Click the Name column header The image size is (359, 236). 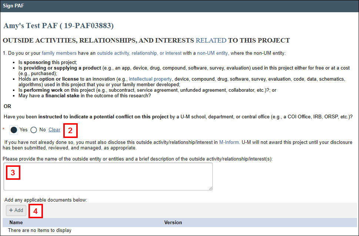17,222
